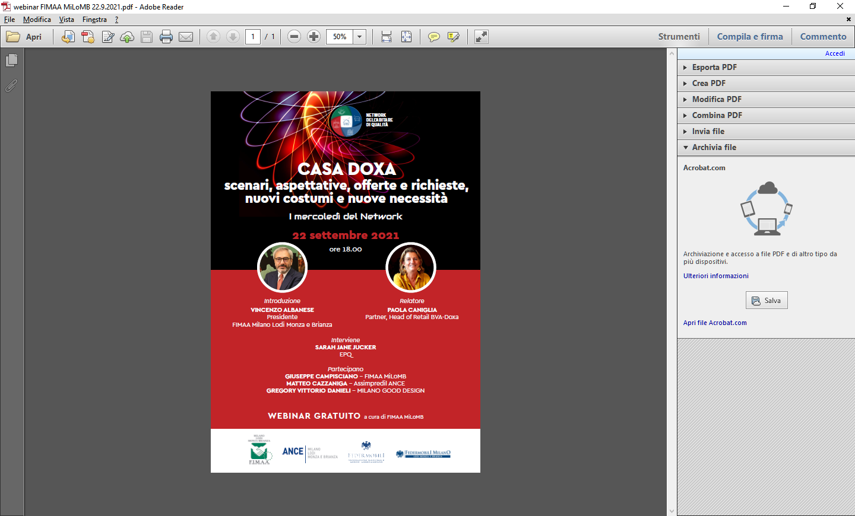Send file by email envelope icon
This screenshot has height=516, width=855.
[186, 37]
